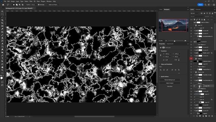Open Lasso tool preset dropdown arrow
The width and height of the screenshot is (216, 122).
tap(10, 5)
